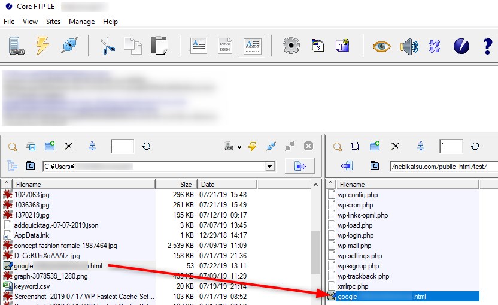Click the Quick Connect lightning bolt
The width and height of the screenshot is (498, 305).
tap(42, 46)
